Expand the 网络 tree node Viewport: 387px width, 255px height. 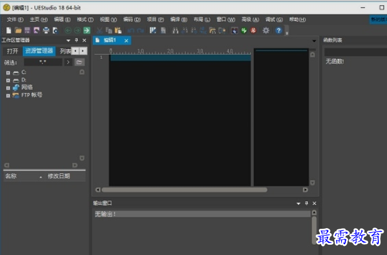coord(8,88)
